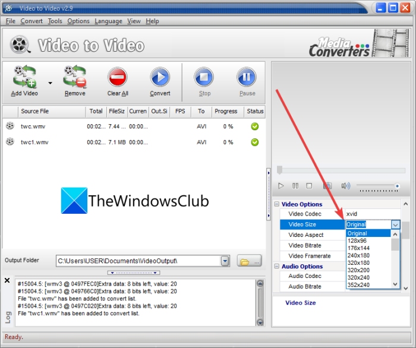Image resolution: width=416 pixels, height=348 pixels.
Task: Click the Clear All red icon
Action: coord(118,77)
